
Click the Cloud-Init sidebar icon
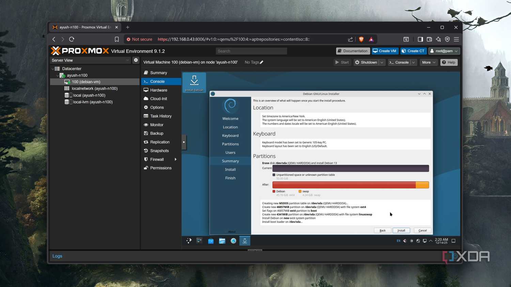(x=145, y=99)
